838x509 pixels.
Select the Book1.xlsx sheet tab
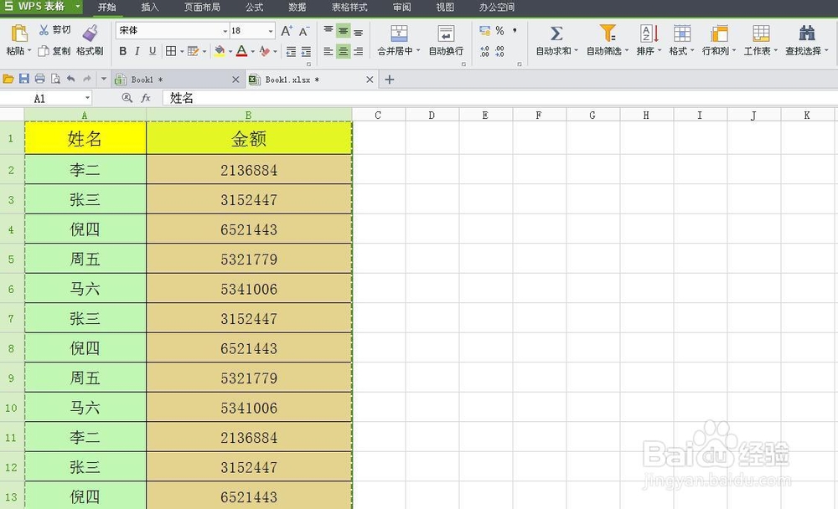291,80
